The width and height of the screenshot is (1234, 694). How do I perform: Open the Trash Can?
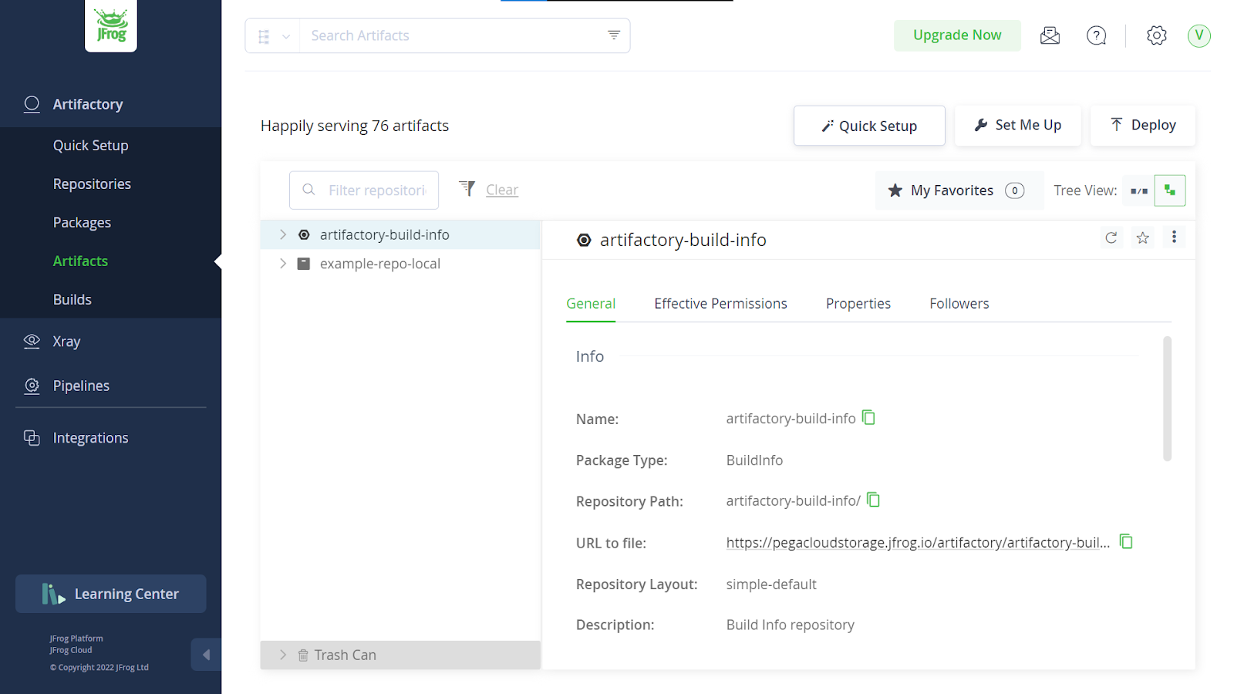(345, 655)
